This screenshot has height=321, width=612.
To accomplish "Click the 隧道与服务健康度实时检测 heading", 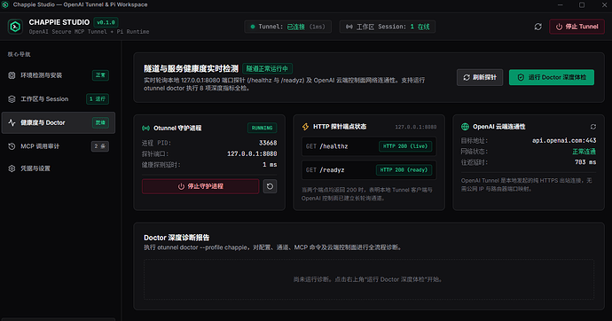I will pos(191,68).
